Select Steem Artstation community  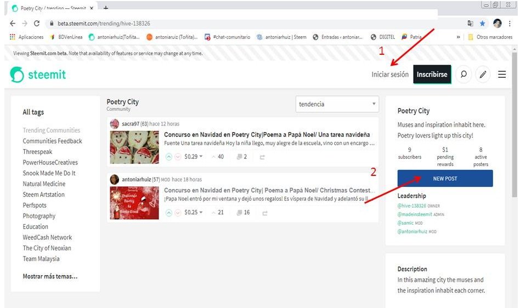[43, 195]
